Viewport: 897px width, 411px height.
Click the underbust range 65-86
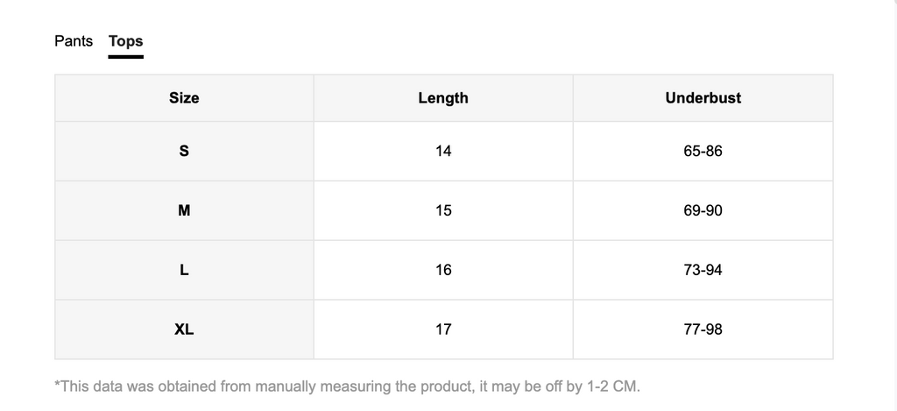coord(703,151)
